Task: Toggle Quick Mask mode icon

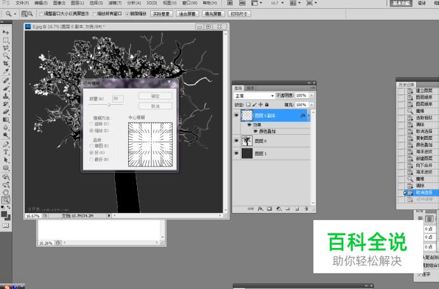Action: (6, 225)
